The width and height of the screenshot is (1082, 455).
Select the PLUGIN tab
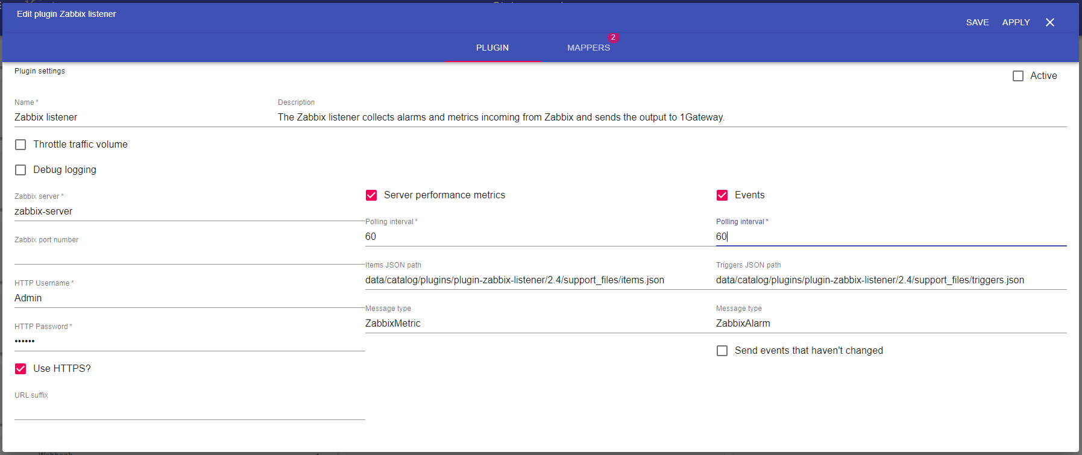tap(492, 48)
